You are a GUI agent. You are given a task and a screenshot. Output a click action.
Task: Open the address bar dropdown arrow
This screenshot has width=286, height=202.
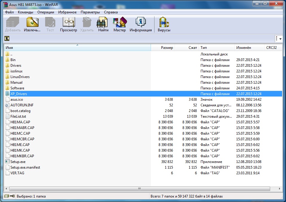[280, 39]
